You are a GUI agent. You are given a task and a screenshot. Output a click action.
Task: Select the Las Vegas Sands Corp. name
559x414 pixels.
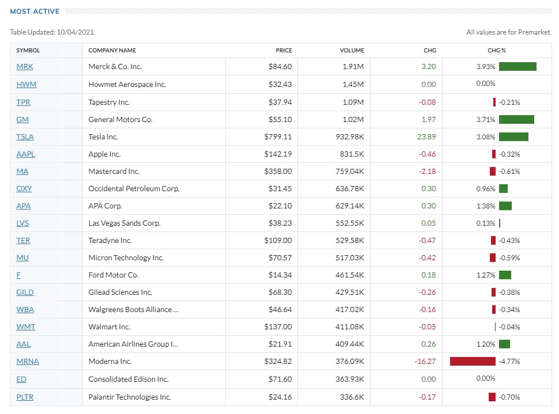coord(124,223)
